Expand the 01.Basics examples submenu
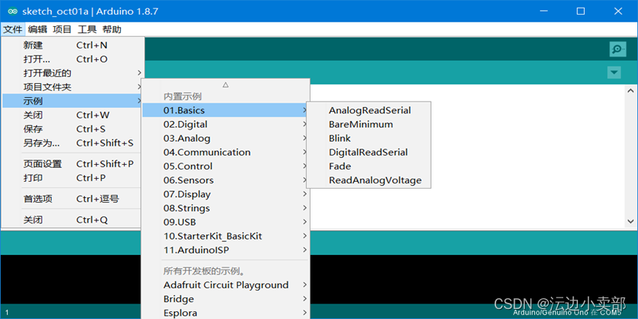The image size is (638, 319). tap(226, 110)
